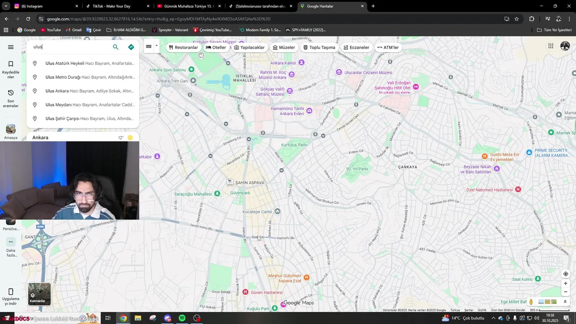Filter map by Restoranlar
Viewport: 576px width, 324px height.
(x=183, y=47)
